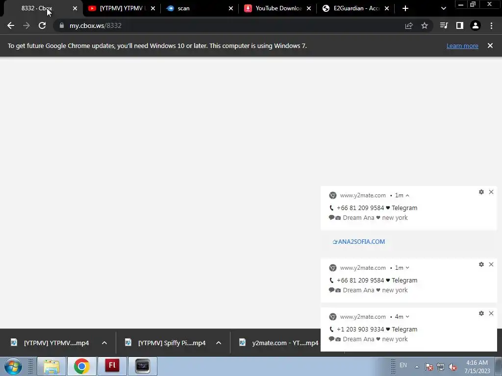Close the YouTube Downloader tab
The image size is (502, 376).
coord(309,8)
